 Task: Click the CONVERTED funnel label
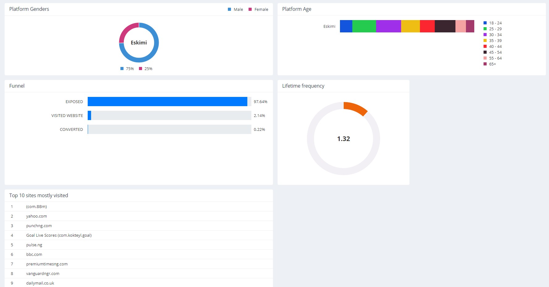(x=71, y=129)
